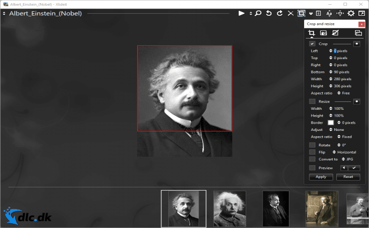Screen dimensions: 369x228
Task: Delete the image with the X toolbar icon
Action: coord(290,13)
